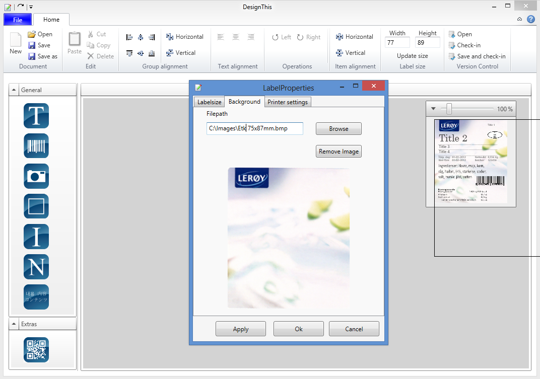Click the Remove Image button
540x379 pixels.
339,151
